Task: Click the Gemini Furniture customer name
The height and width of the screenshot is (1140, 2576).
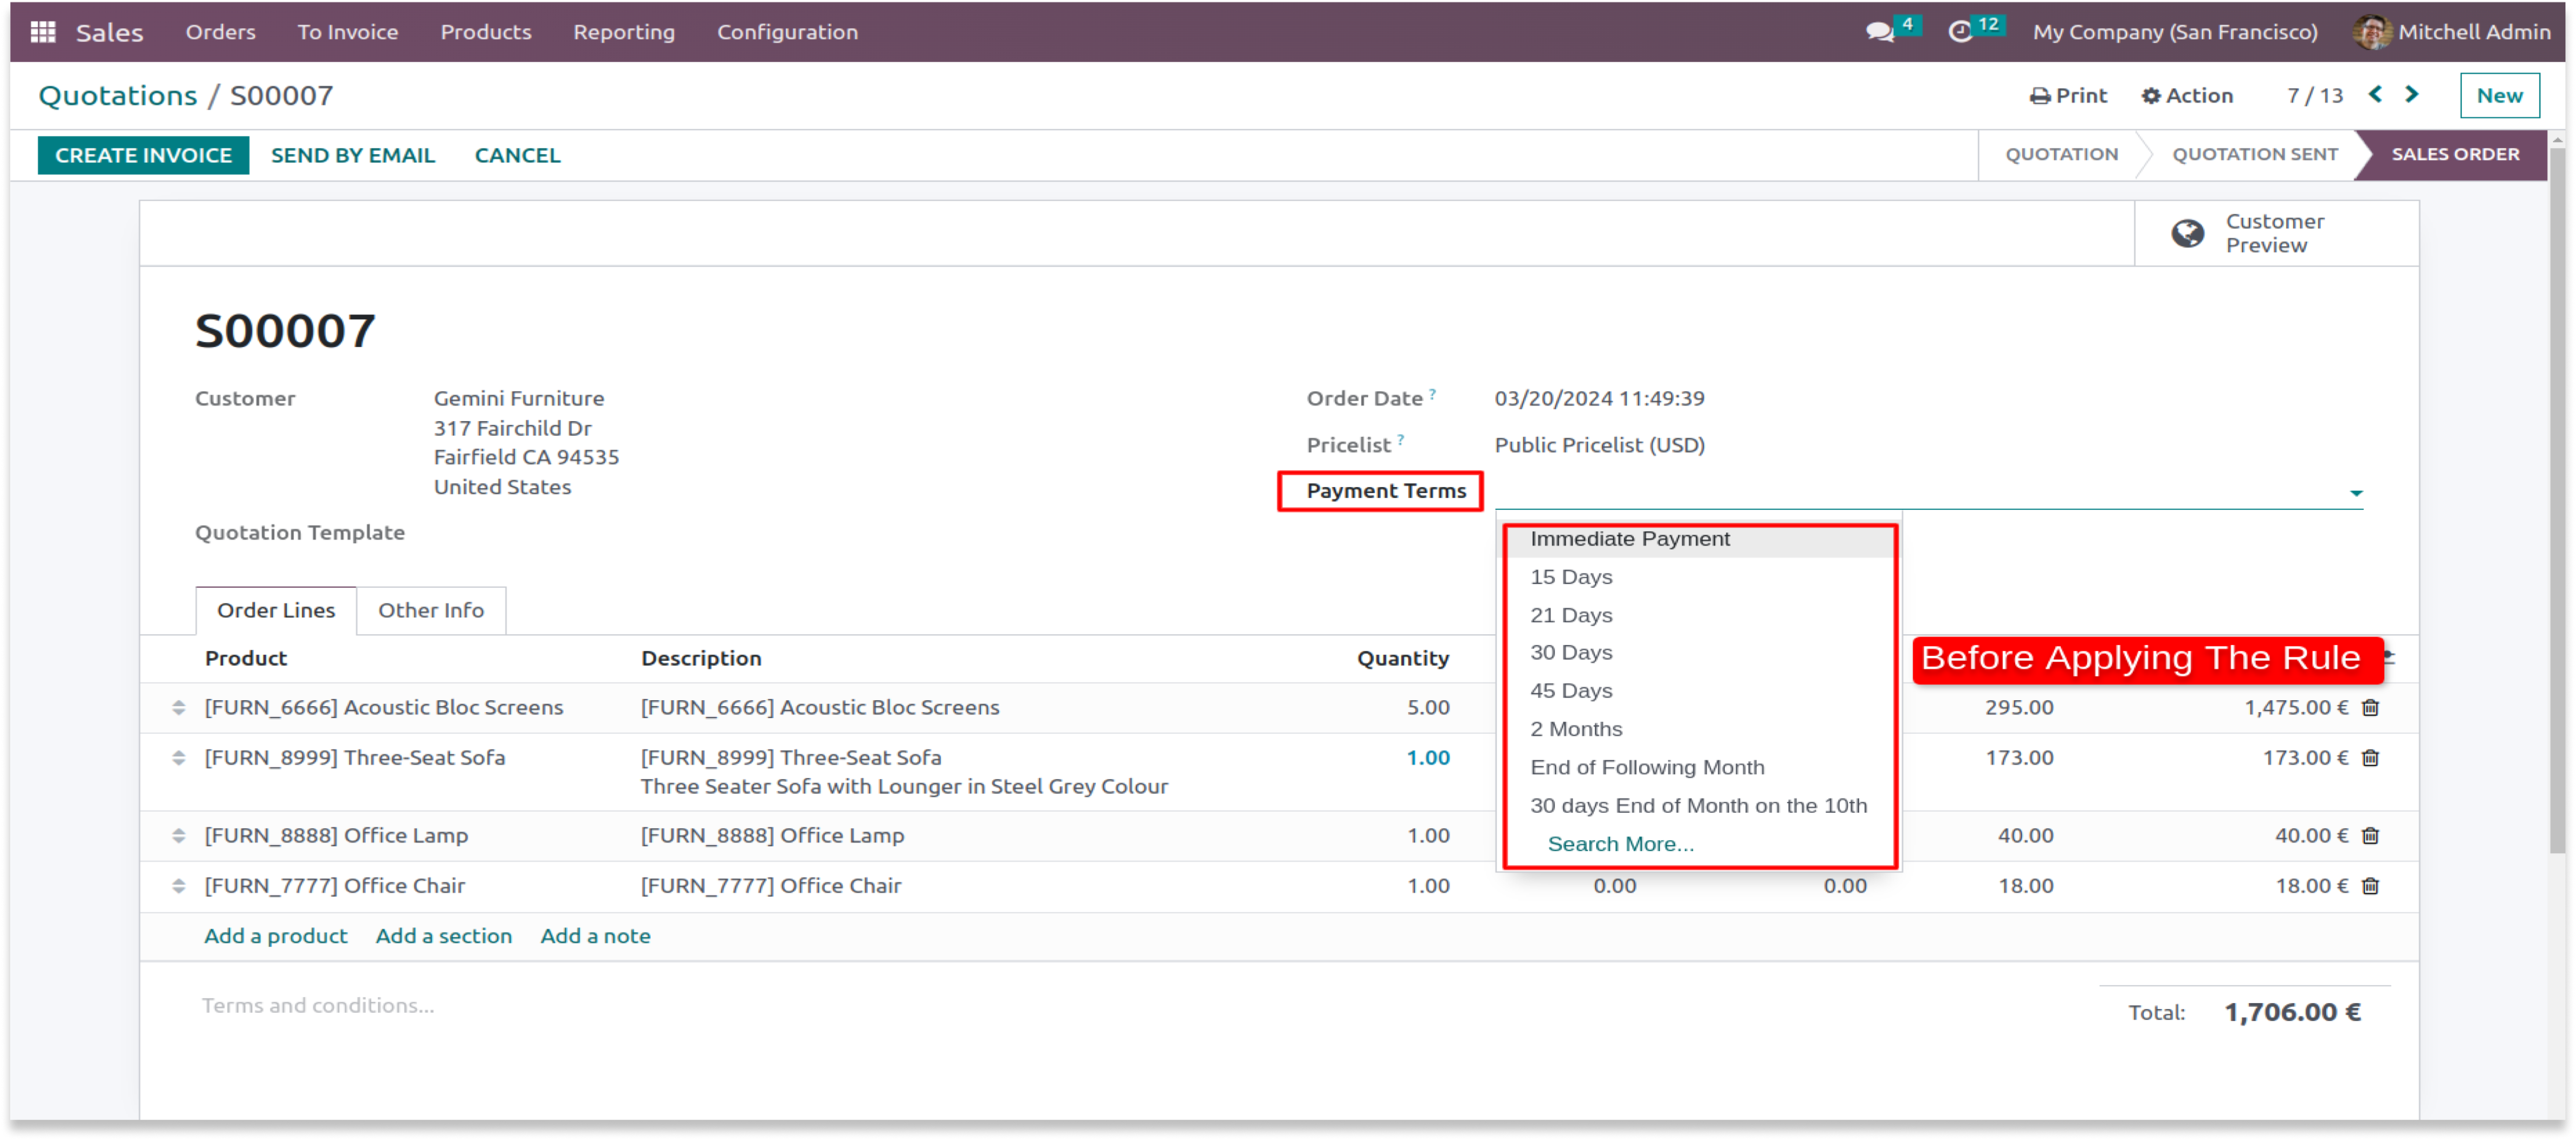Action: point(518,398)
